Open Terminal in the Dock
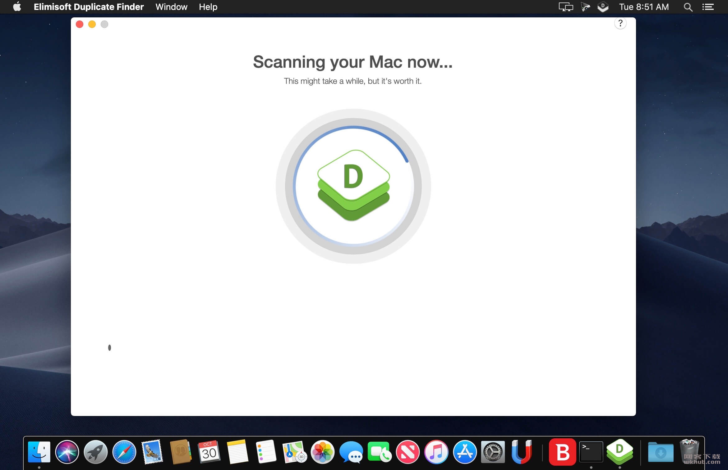 tap(591, 452)
